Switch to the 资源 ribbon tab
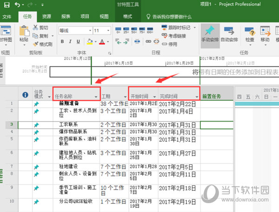 [x=46, y=16]
